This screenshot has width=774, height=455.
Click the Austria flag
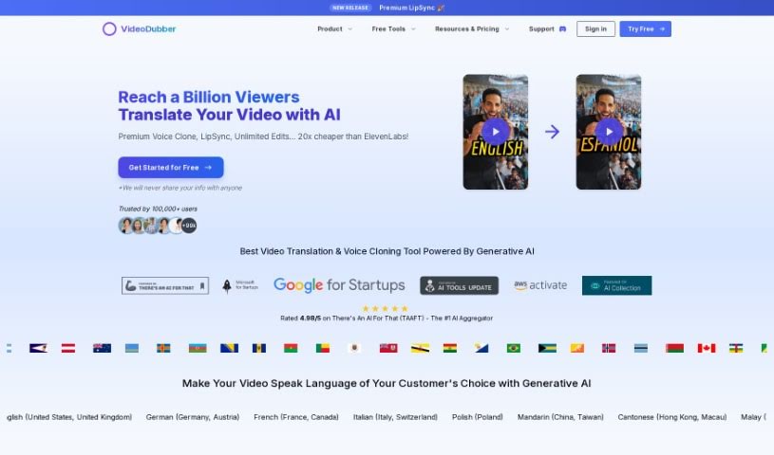coord(68,348)
